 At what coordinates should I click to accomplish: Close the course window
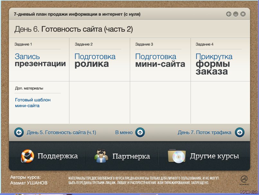point(243,14)
